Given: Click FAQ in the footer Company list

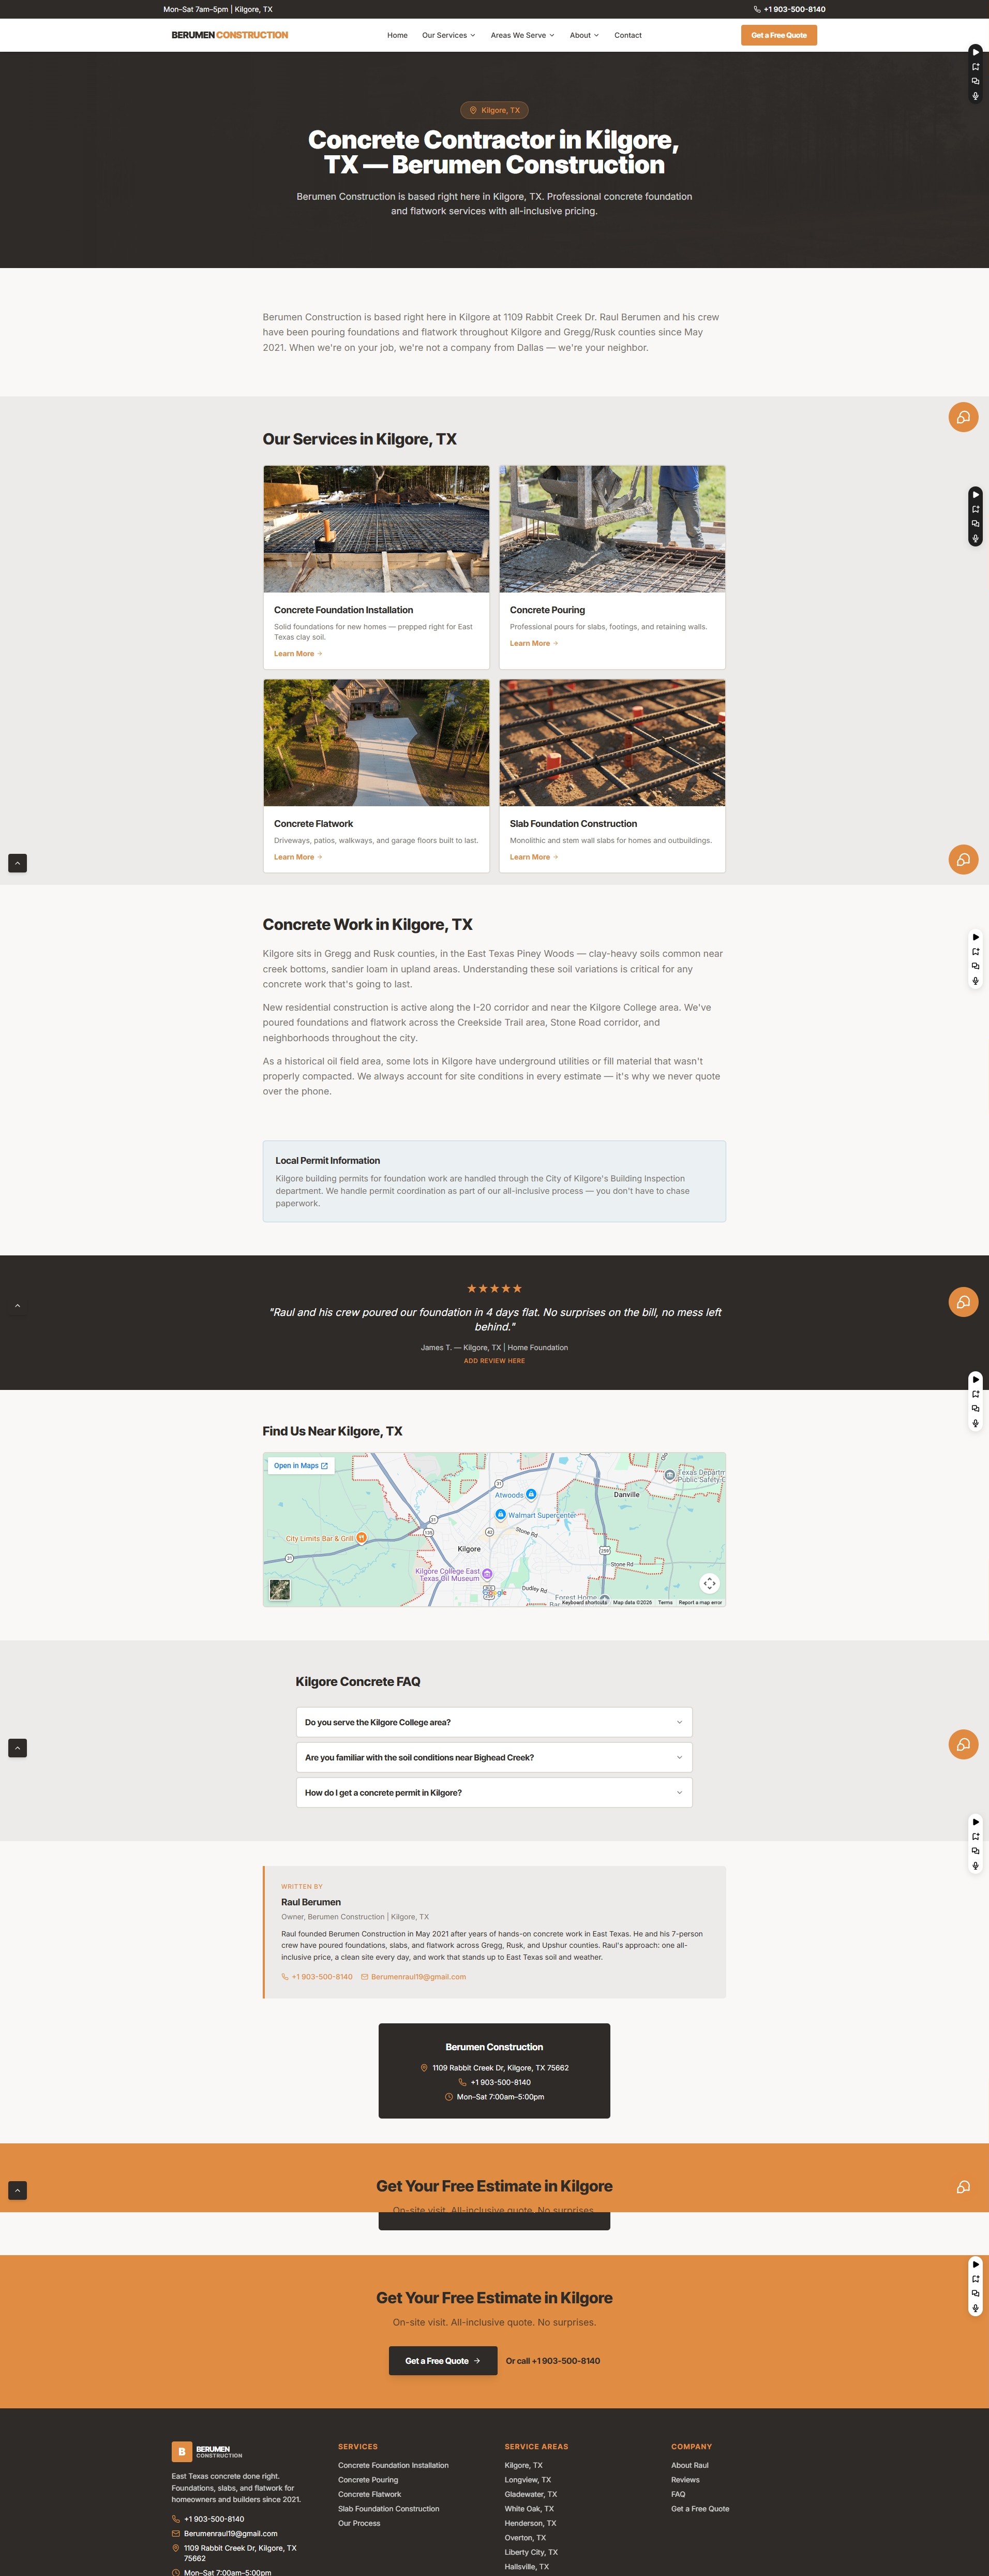Looking at the screenshot, I should coord(678,2494).
